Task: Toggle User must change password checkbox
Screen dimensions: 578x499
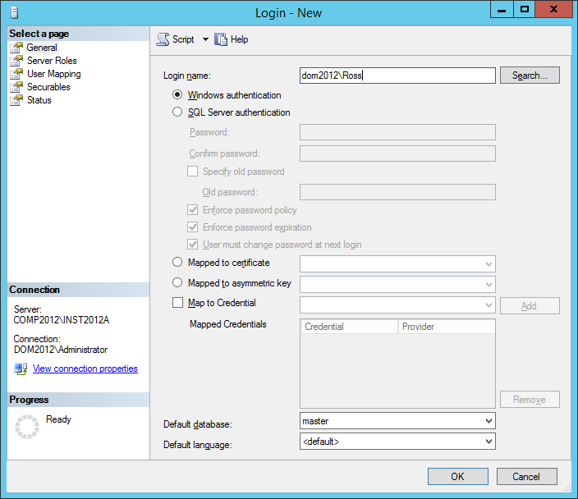Action: coord(192,244)
